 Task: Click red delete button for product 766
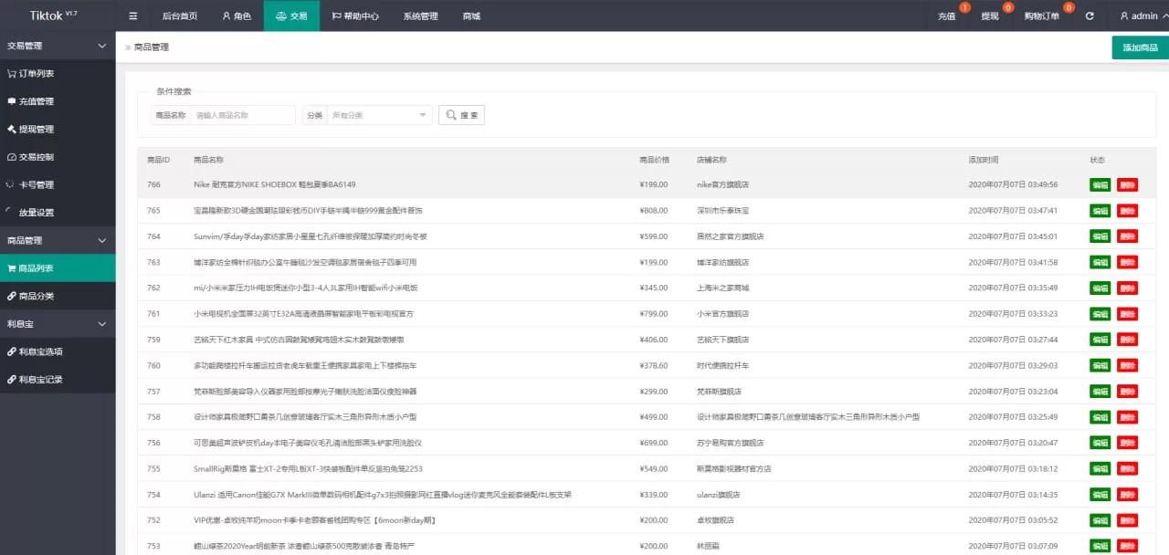[1127, 184]
